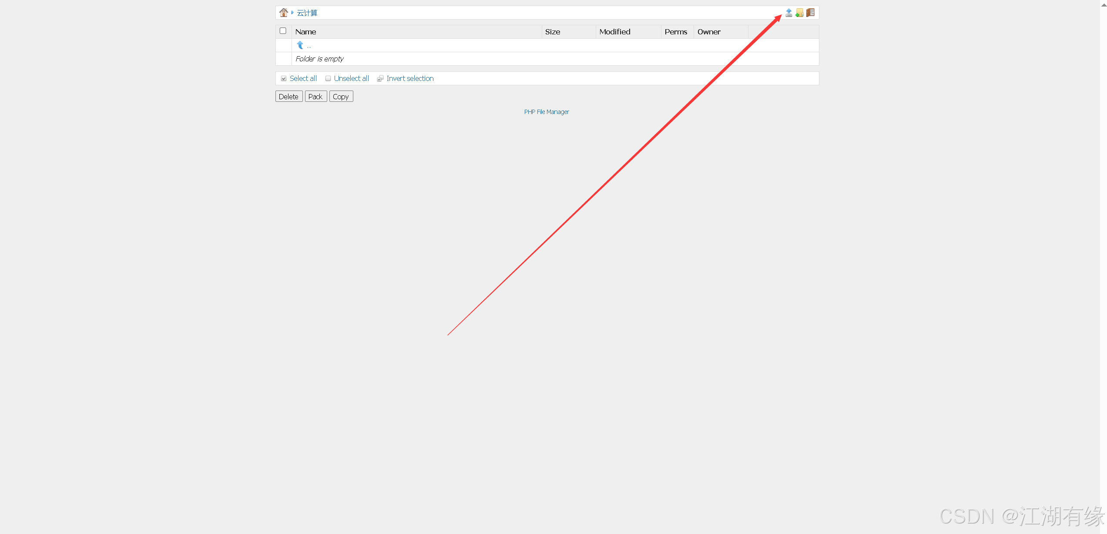Click the Modified column header
Viewport: 1107px width, 534px height.
pos(614,32)
